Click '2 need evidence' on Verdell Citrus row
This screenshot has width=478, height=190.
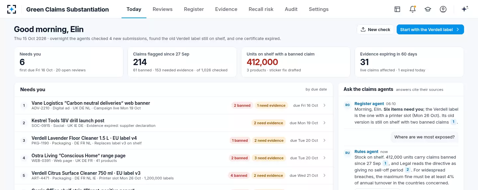tap(268, 175)
